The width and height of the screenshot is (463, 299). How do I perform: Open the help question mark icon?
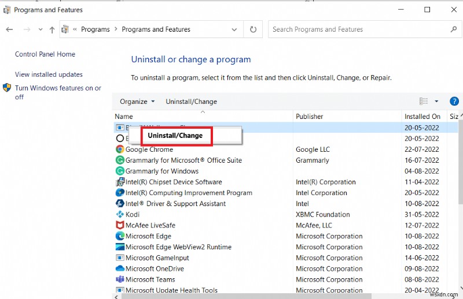454,101
